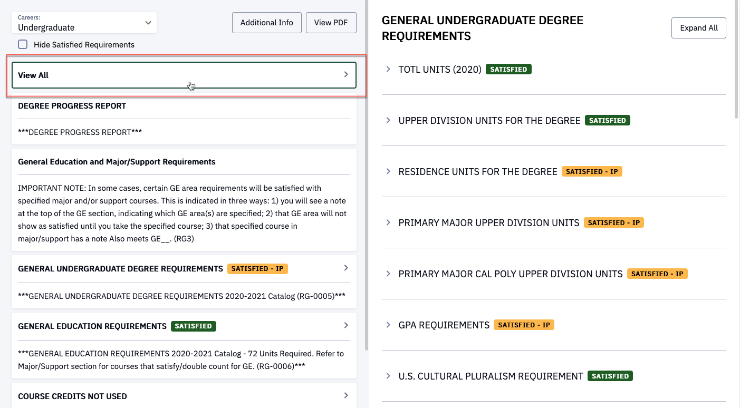This screenshot has width=740, height=408.
Task: Expand Primary Major Cal Poly Upper Division chevron
Action: point(388,274)
